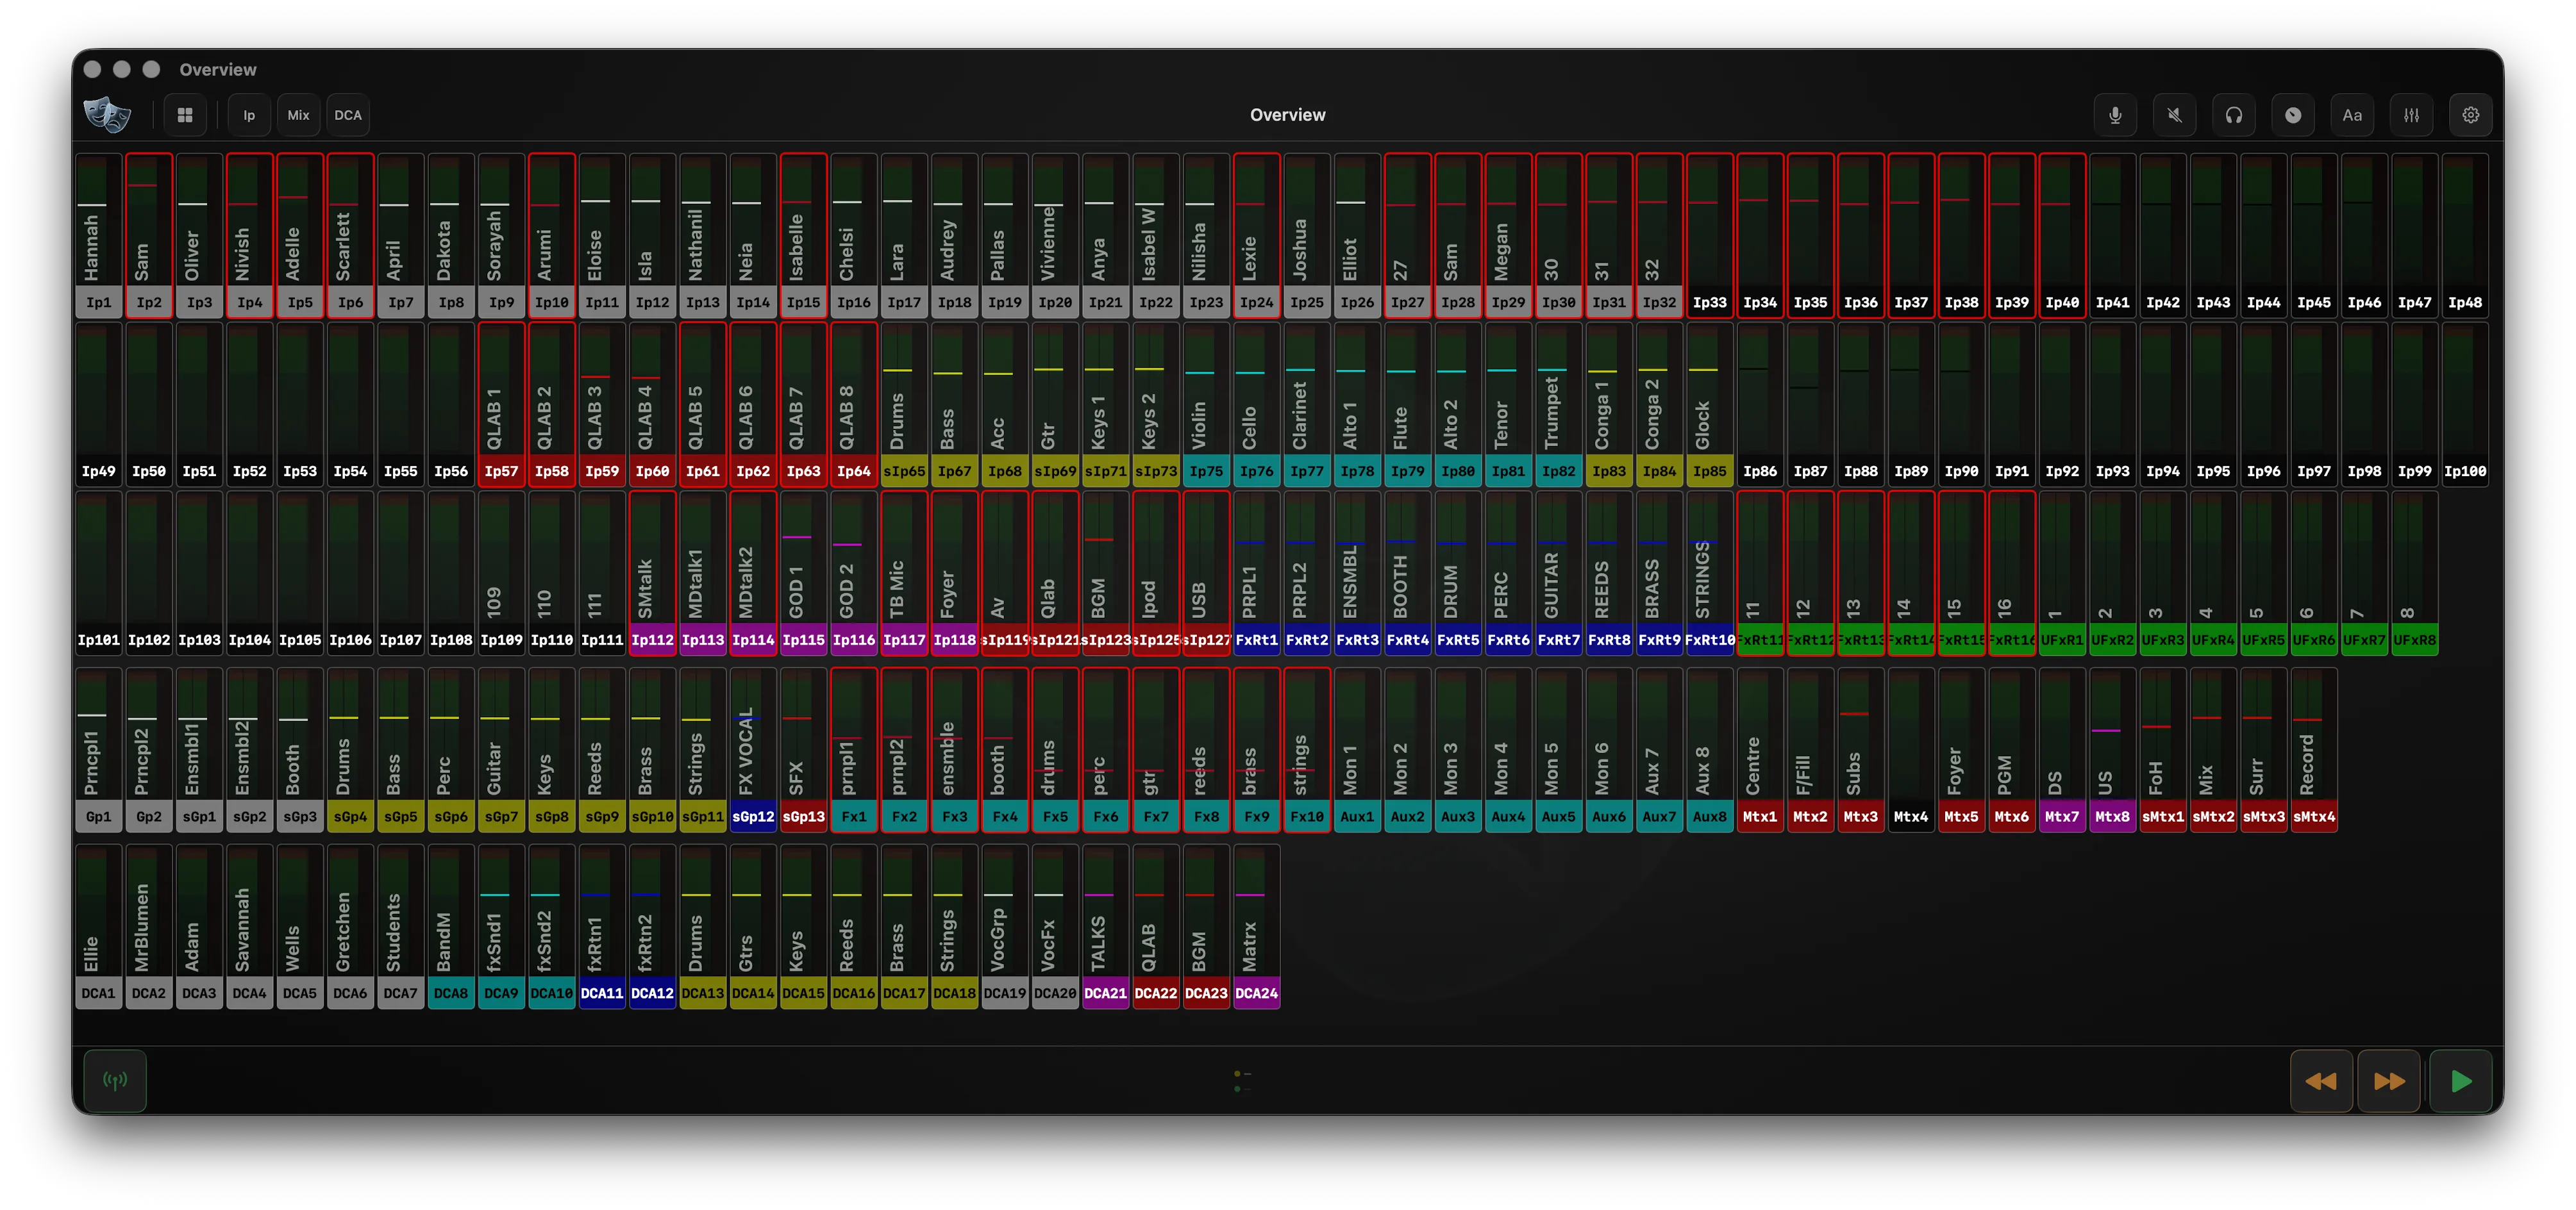
Task: Click the theatre masks app logo
Action: 107,115
